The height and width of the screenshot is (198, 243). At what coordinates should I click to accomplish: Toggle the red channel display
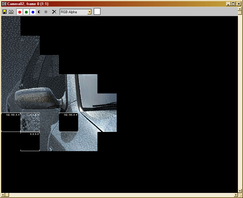20,12
